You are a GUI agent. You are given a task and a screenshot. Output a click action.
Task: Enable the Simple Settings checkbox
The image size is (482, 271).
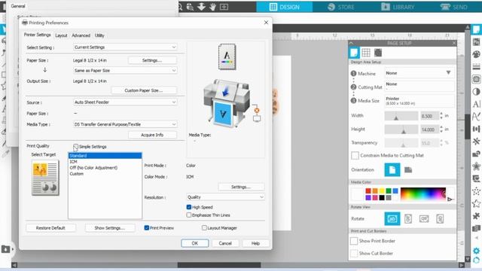tap(76, 147)
